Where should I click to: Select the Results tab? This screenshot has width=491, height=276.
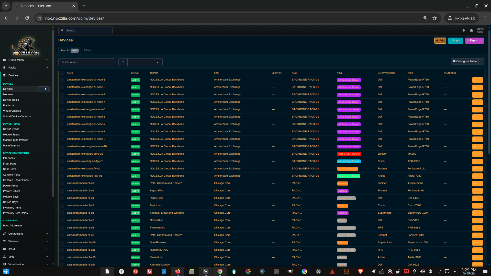click(70, 51)
